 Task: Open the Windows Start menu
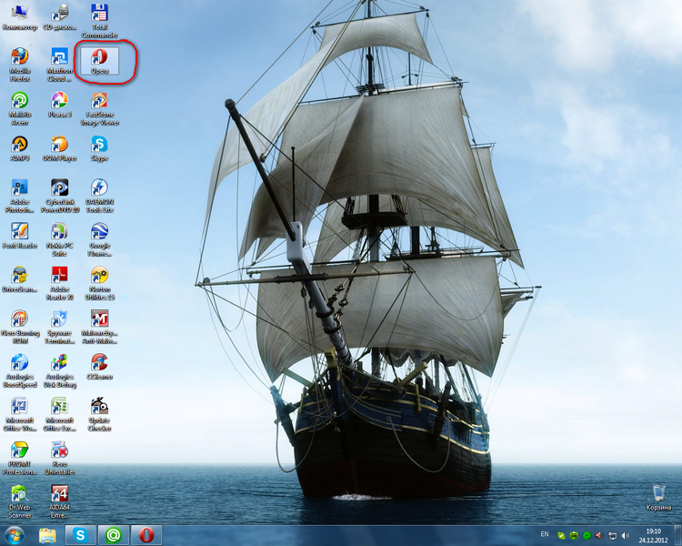tap(14, 534)
